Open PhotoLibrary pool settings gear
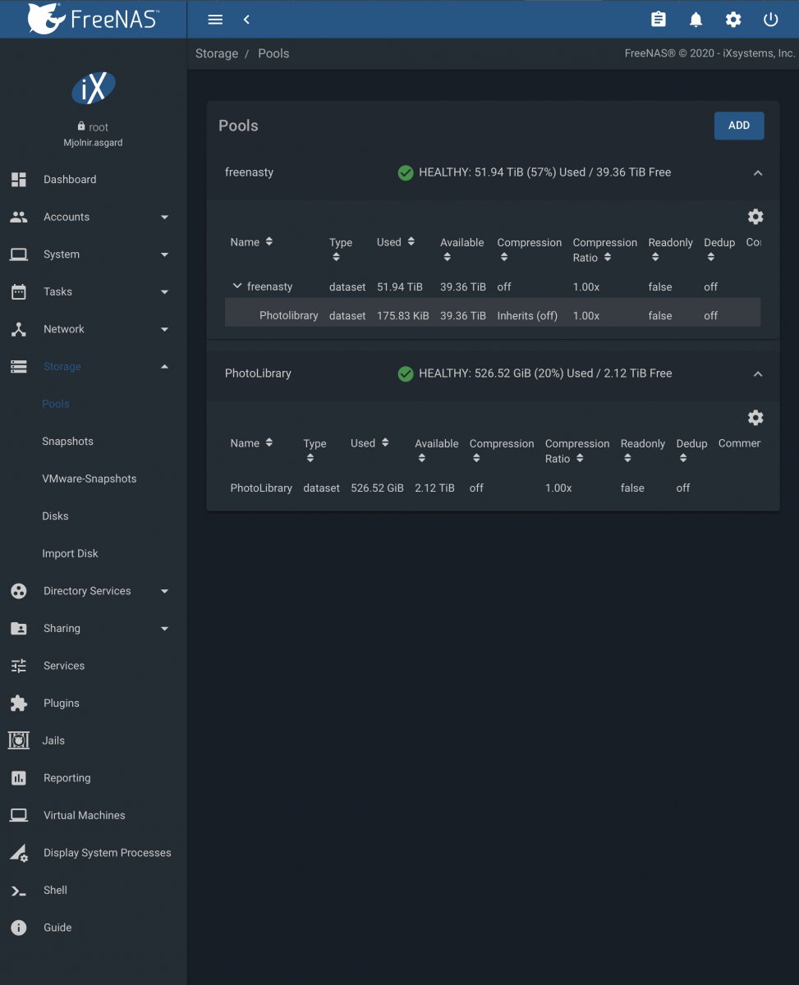 coord(755,418)
